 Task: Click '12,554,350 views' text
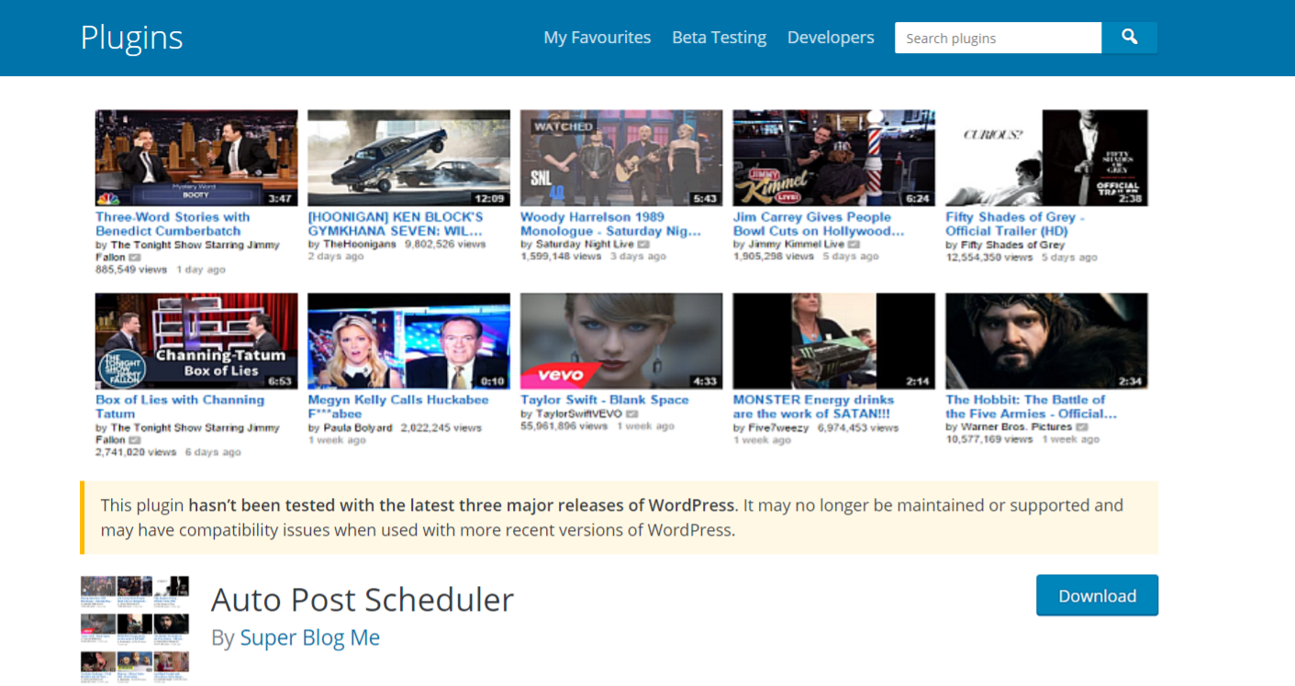tap(989, 257)
